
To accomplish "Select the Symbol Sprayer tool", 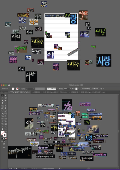I will coord(2,124).
